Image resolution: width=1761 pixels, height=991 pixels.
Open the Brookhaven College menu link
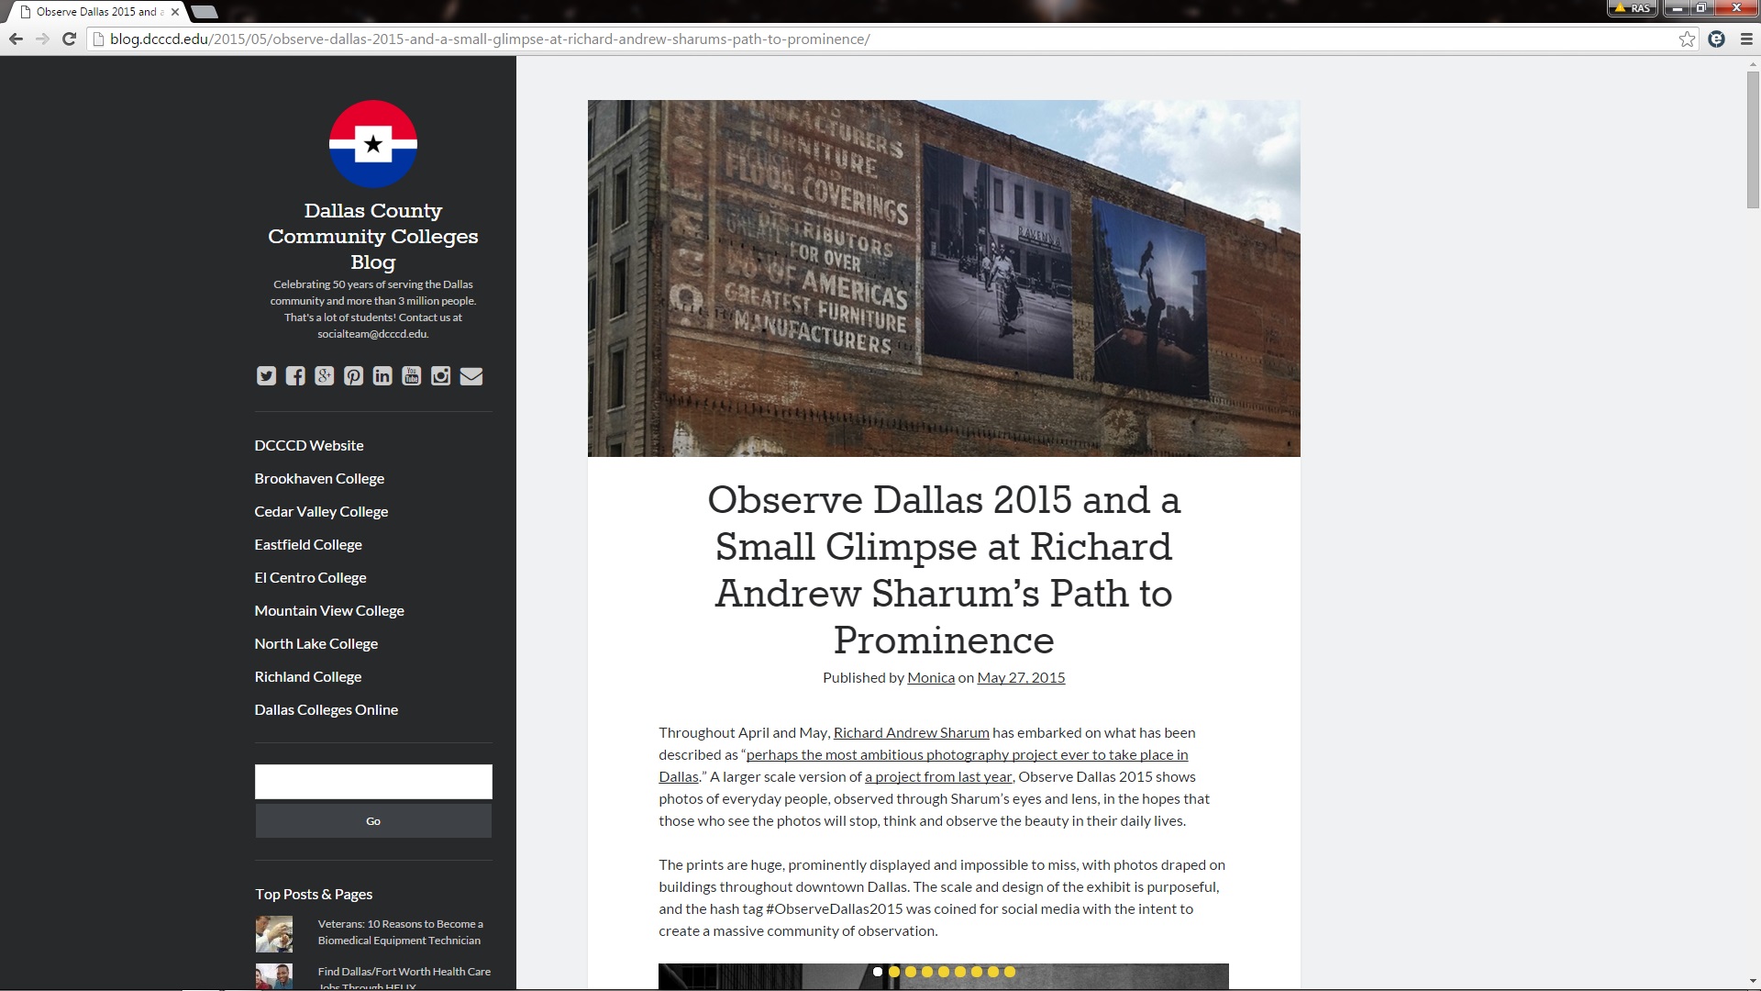coord(319,478)
